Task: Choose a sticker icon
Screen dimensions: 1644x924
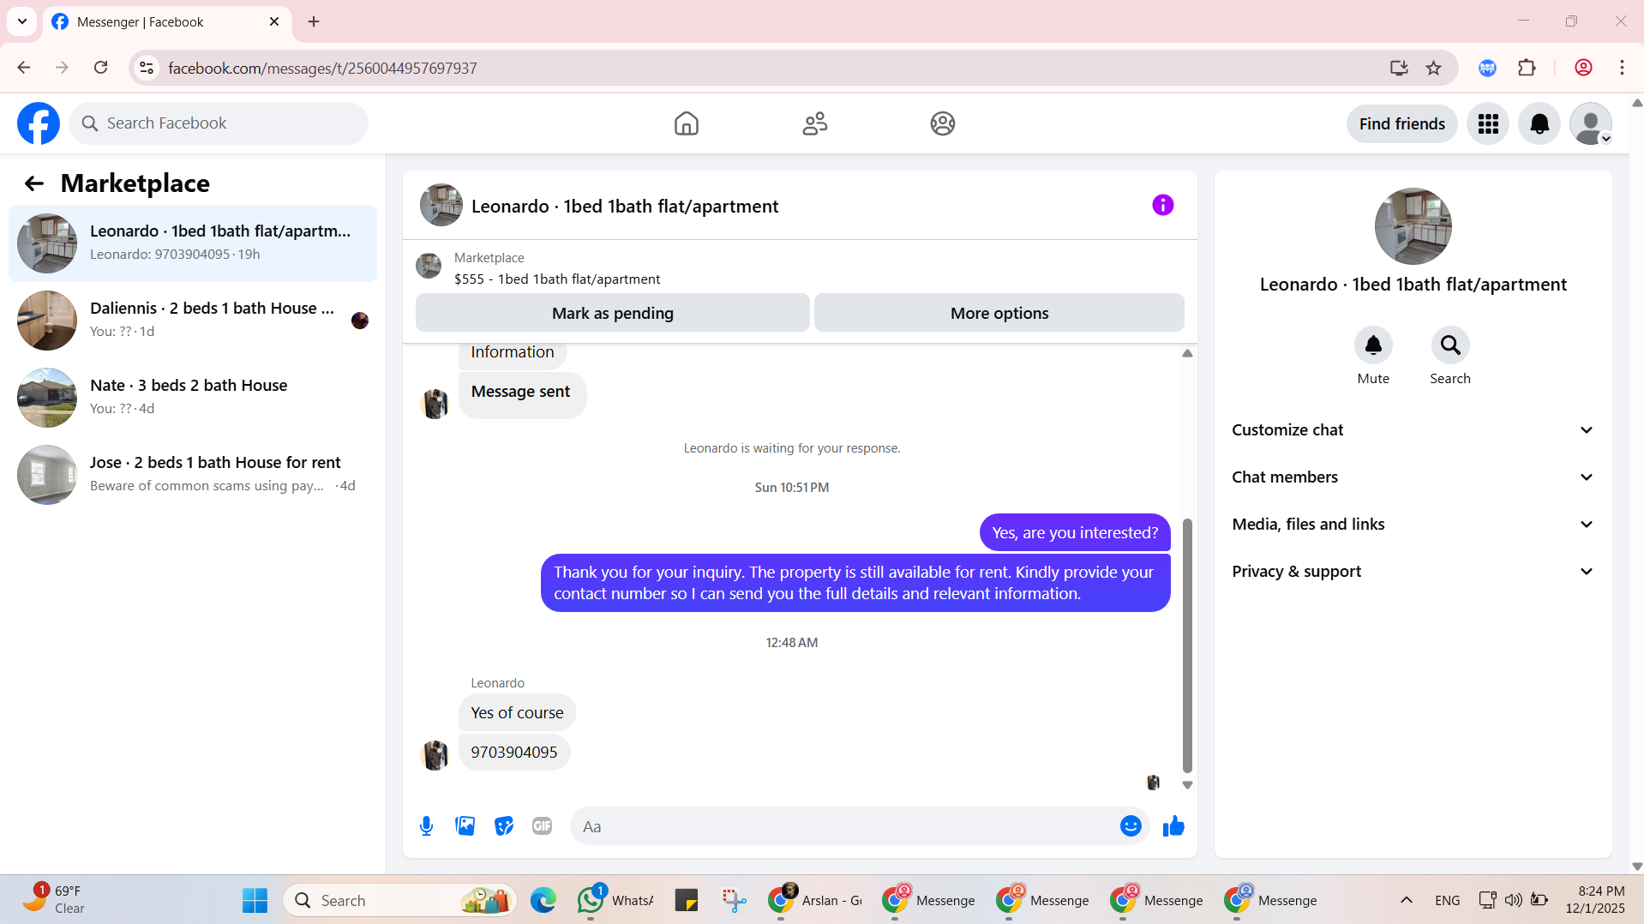Action: [x=504, y=826]
